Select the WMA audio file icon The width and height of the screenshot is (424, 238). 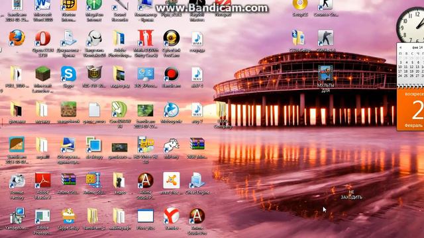point(197,39)
